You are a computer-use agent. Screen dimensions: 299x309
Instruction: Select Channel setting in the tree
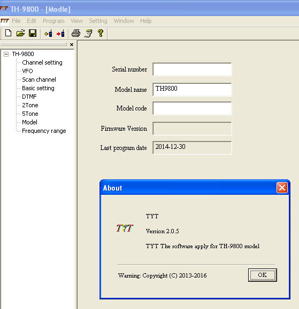pos(42,62)
